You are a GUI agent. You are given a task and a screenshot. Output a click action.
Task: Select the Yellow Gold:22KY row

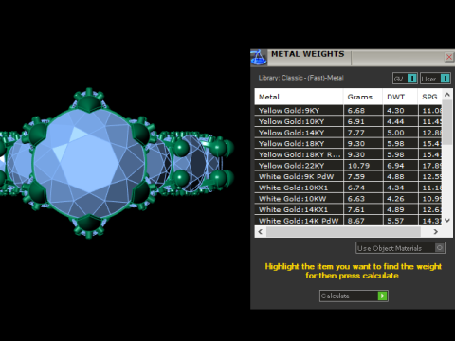[348, 166]
